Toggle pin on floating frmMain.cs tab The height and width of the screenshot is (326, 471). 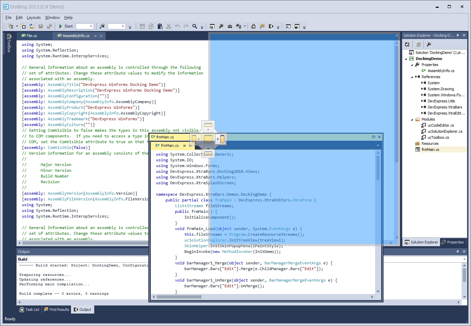[x=184, y=145]
